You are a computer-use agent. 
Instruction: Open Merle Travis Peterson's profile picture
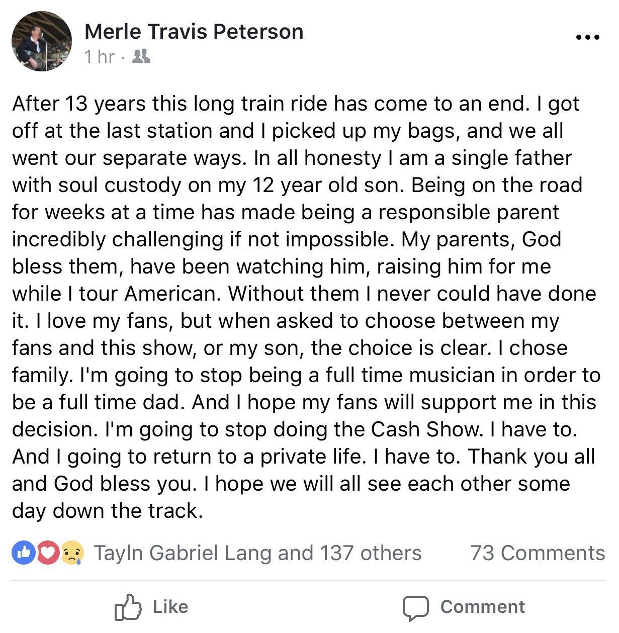tap(42, 41)
